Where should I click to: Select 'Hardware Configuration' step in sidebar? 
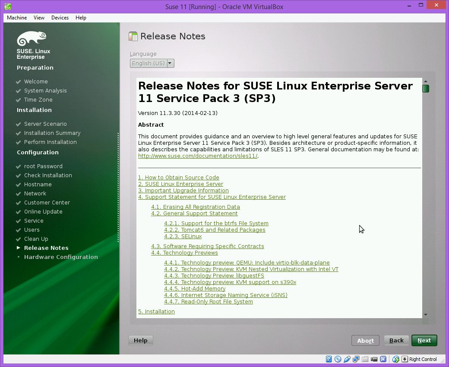pos(61,257)
